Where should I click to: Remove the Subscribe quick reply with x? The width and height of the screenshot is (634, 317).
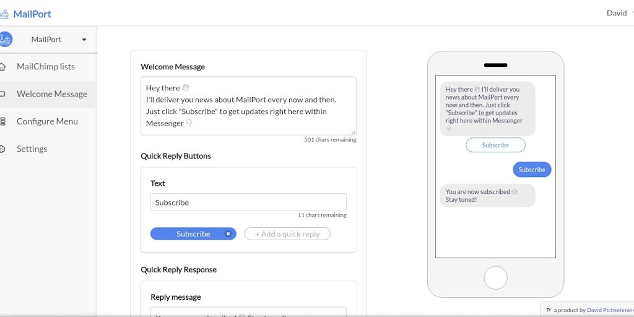[x=228, y=233]
